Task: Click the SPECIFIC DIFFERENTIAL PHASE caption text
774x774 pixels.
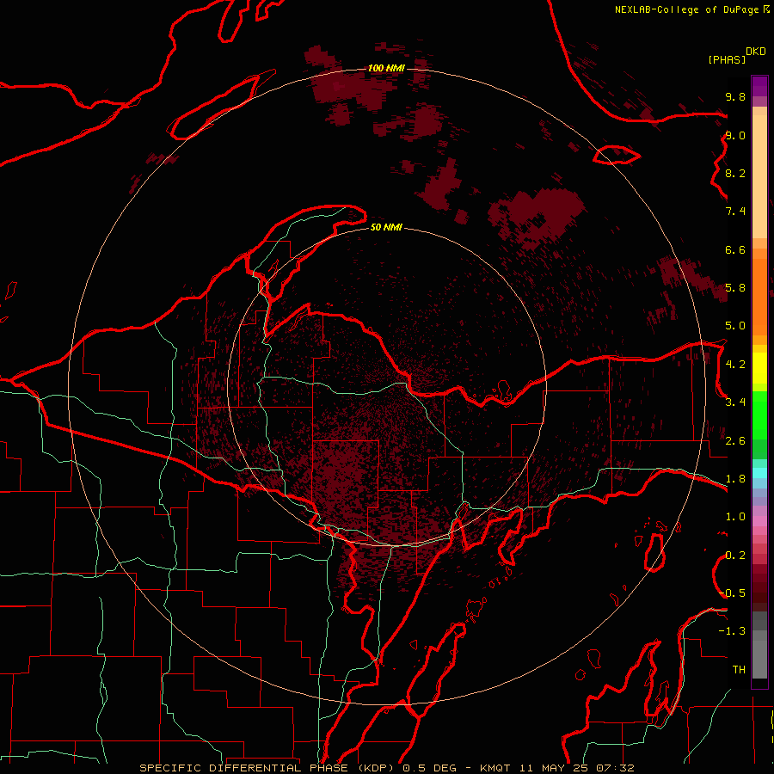Action: click(246, 768)
